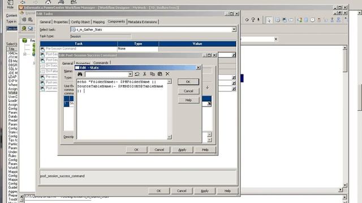Select the Rules topic in help list

[12, 156]
